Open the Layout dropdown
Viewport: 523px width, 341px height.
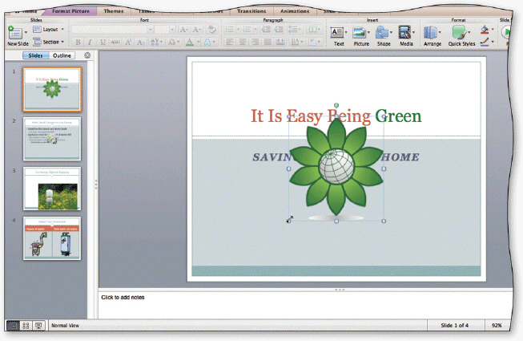(x=49, y=30)
